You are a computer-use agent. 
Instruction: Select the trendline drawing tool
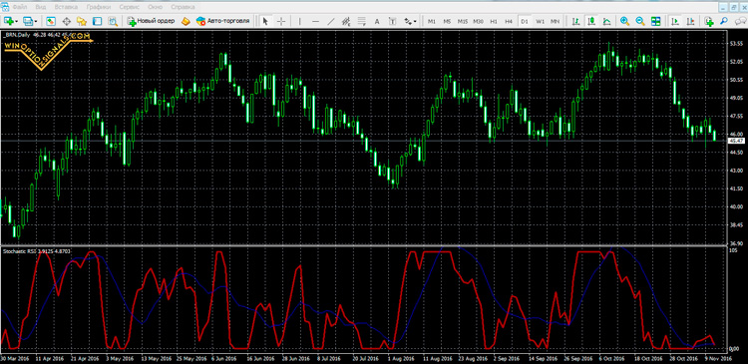(330, 22)
